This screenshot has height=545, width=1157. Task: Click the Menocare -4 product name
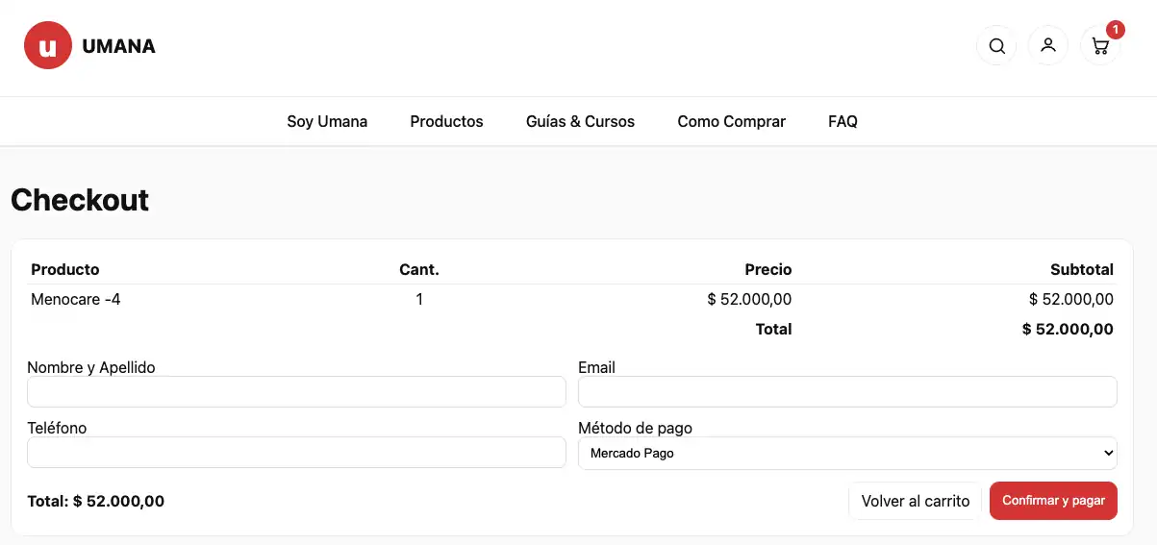76,299
